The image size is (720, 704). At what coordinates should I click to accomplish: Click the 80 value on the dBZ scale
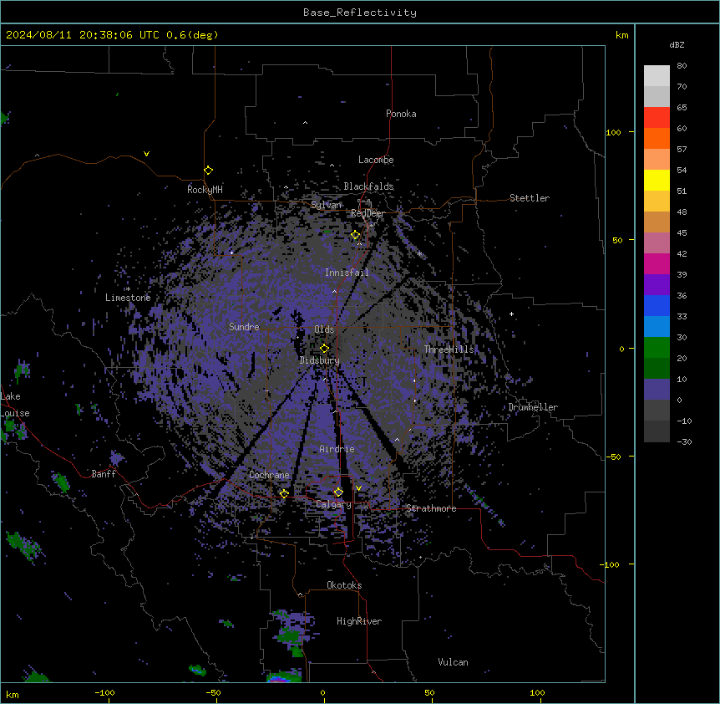coord(682,66)
